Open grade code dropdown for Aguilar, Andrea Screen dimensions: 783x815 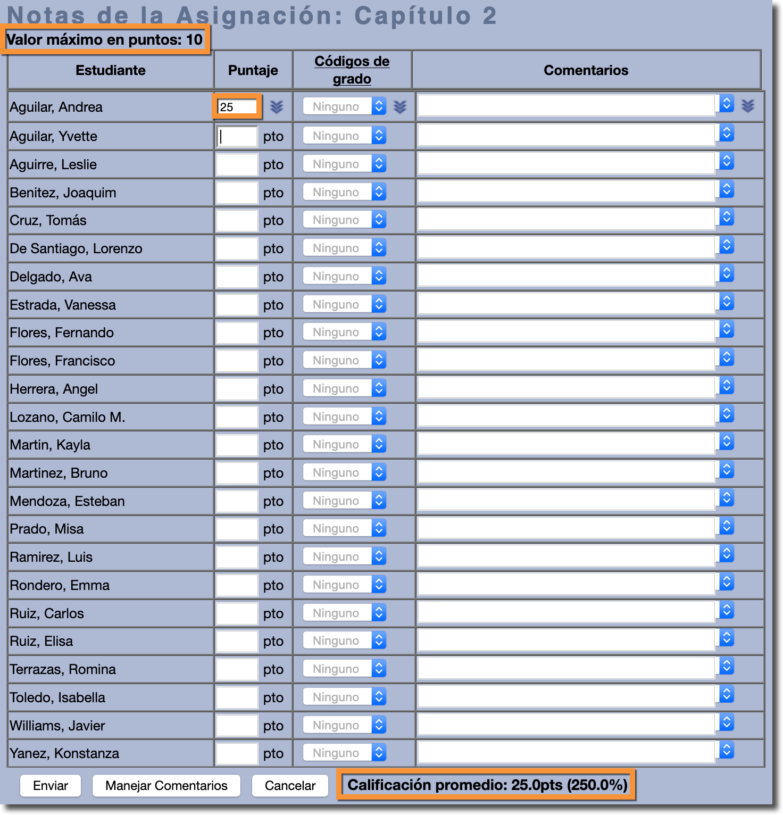[345, 106]
